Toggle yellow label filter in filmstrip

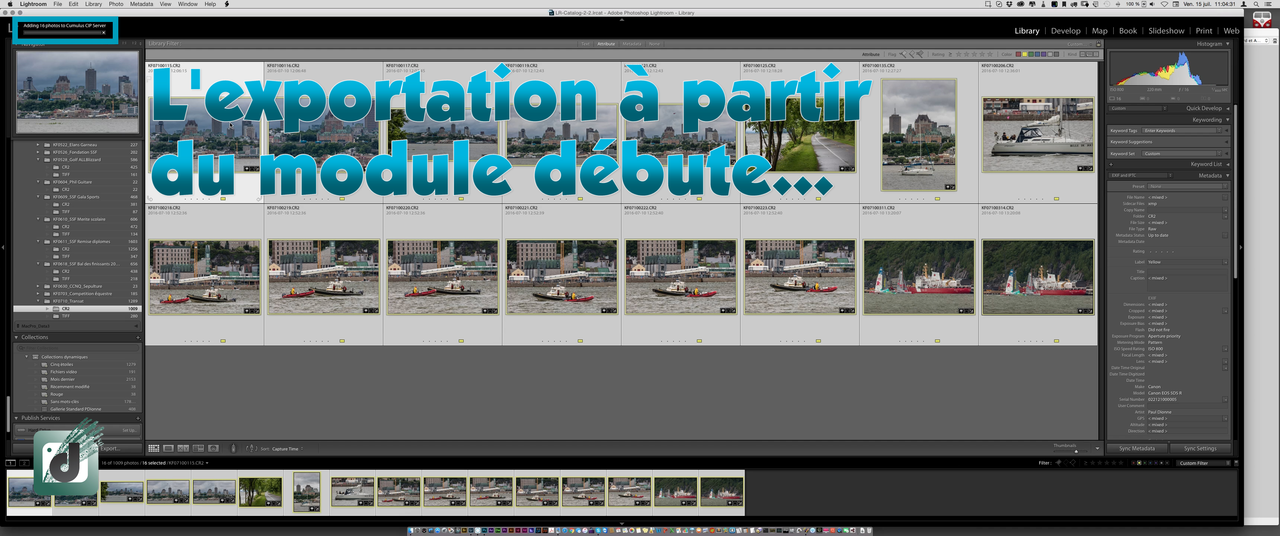point(1139,463)
